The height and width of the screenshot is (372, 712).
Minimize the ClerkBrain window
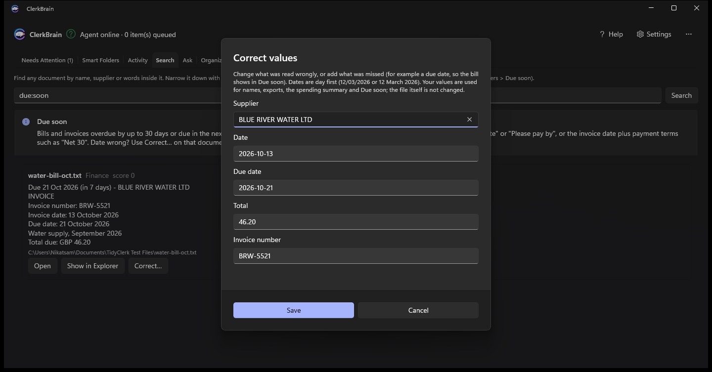651,8
